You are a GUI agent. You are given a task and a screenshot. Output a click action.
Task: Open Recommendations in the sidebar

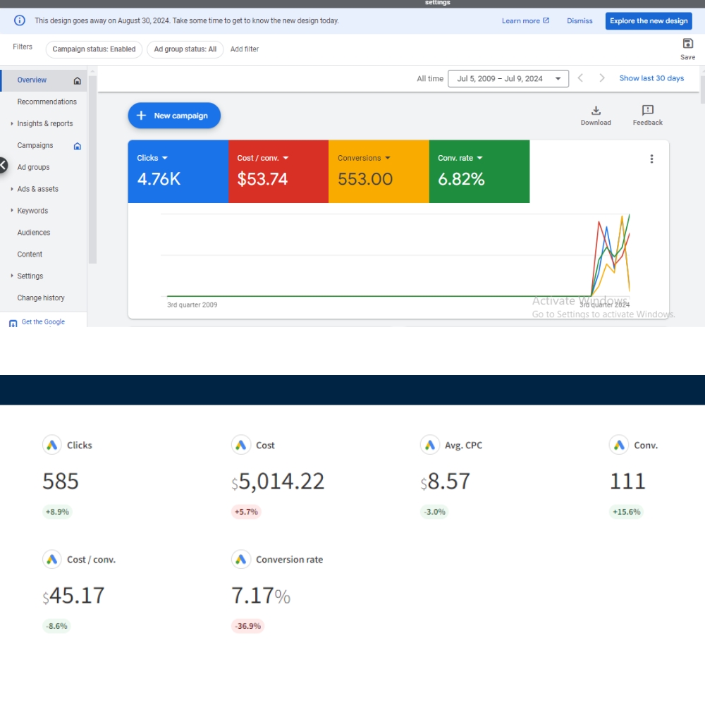pyautogui.click(x=47, y=102)
